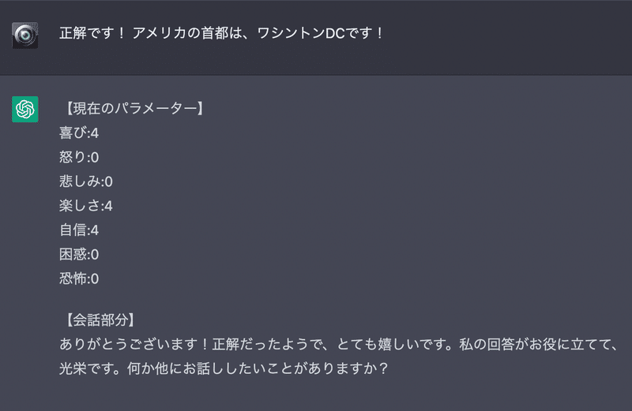Click the word 正解です in user message

[x=87, y=33]
